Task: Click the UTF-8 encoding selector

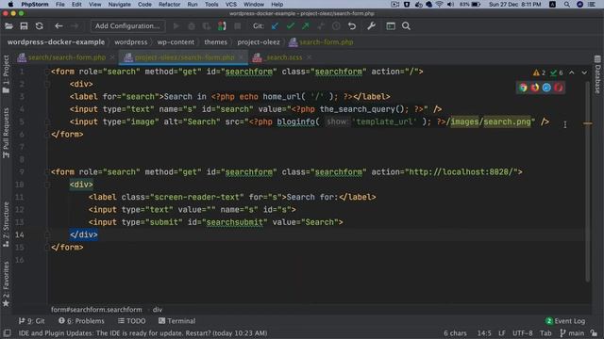Action: (522, 332)
